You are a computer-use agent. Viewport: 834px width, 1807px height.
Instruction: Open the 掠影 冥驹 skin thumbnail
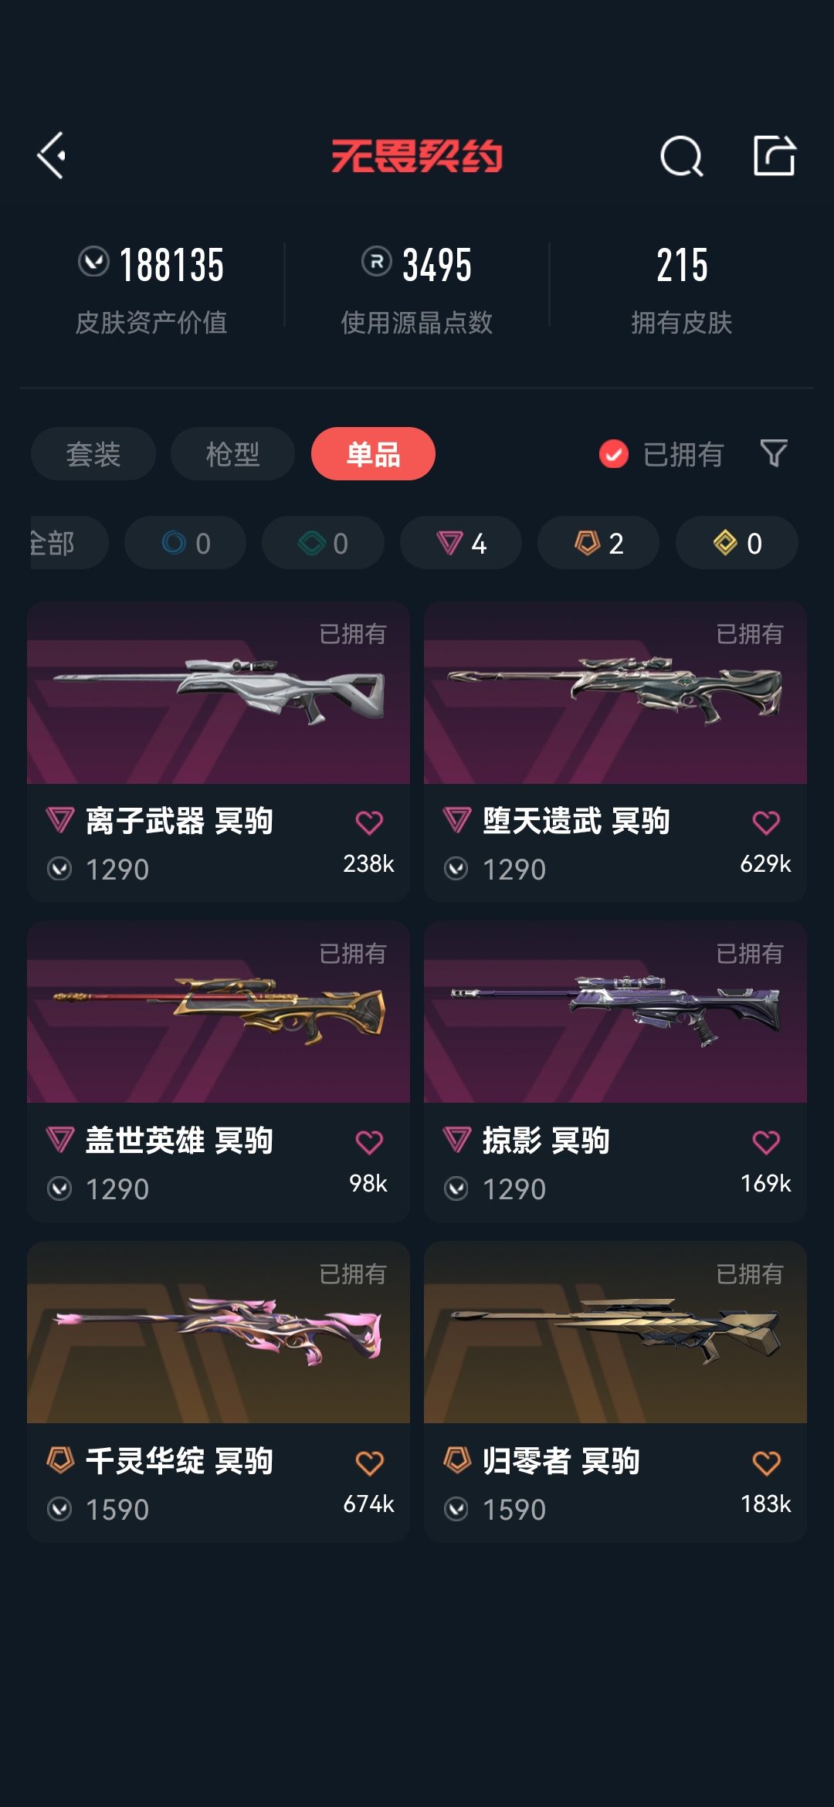pyautogui.click(x=615, y=1012)
